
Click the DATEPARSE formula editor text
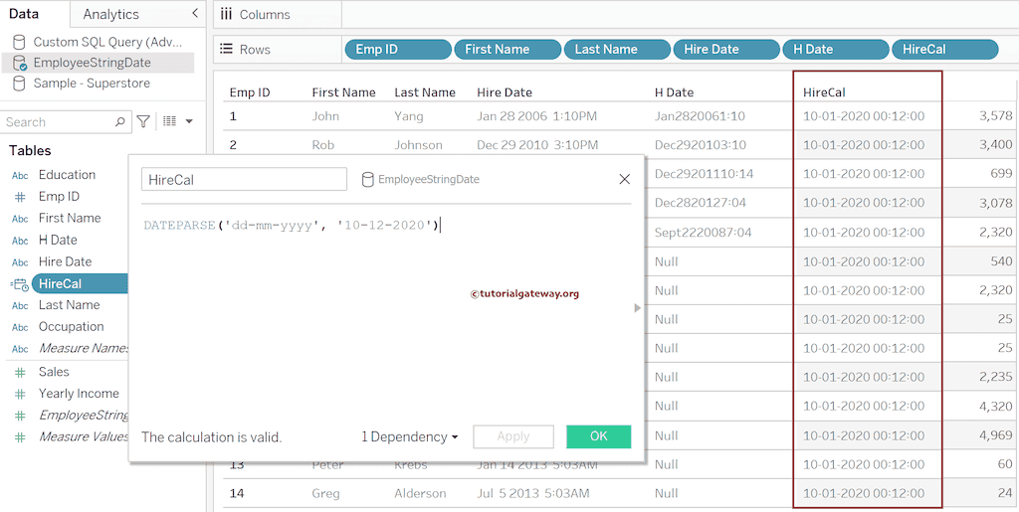pyautogui.click(x=292, y=225)
